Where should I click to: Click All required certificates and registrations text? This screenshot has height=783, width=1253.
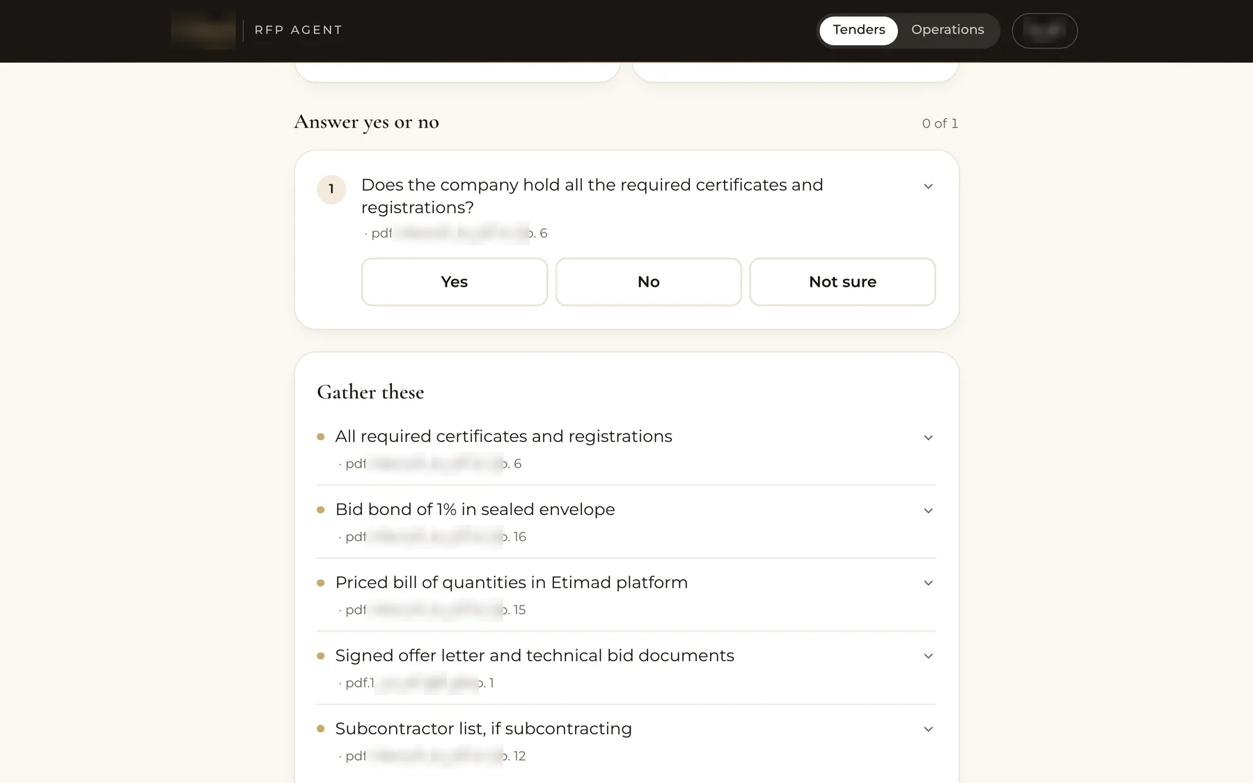[503, 436]
